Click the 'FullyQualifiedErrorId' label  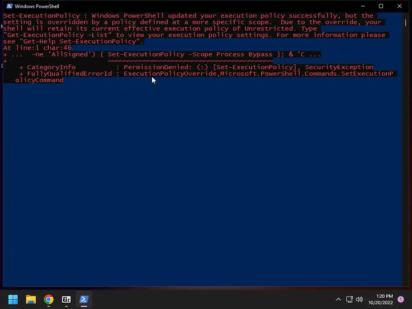point(69,74)
